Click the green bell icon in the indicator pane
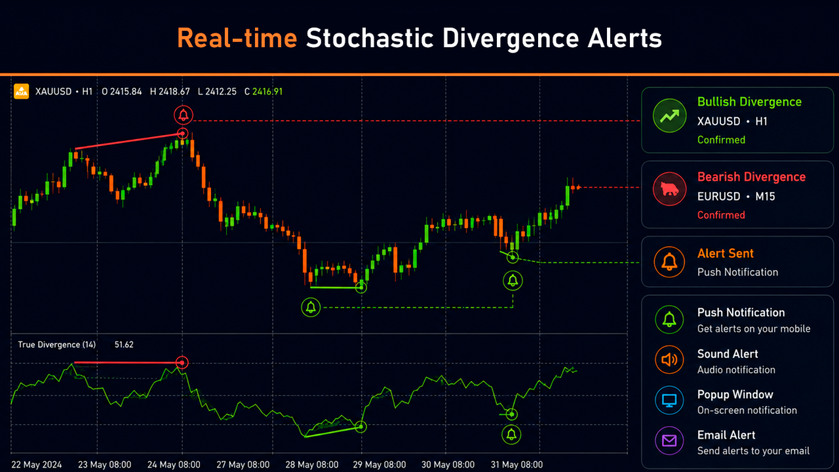Viewport: 839px width, 472px height. tap(511, 434)
